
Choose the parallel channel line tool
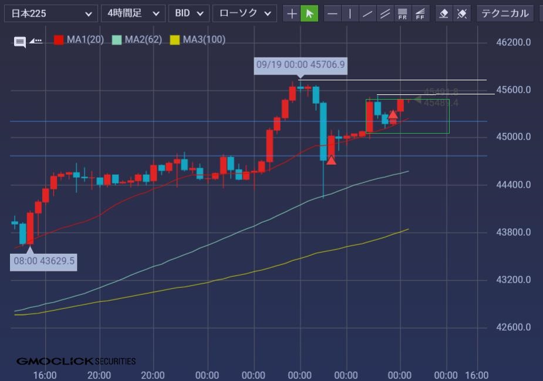tap(385, 13)
